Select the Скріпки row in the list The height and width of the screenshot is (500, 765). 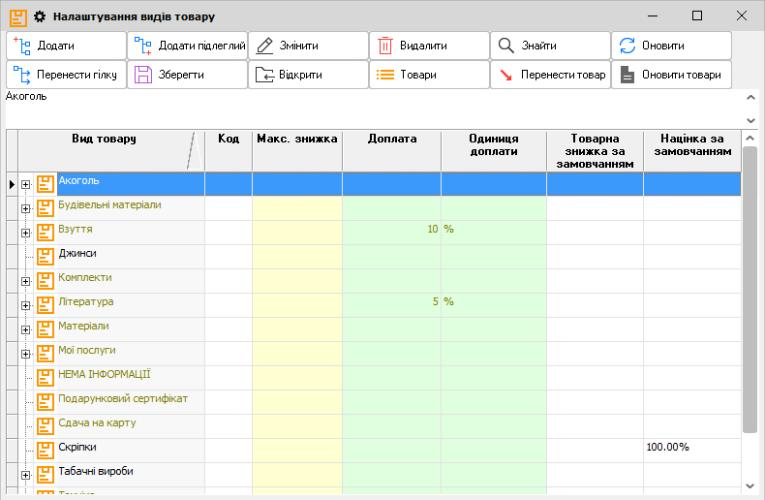click(77, 448)
